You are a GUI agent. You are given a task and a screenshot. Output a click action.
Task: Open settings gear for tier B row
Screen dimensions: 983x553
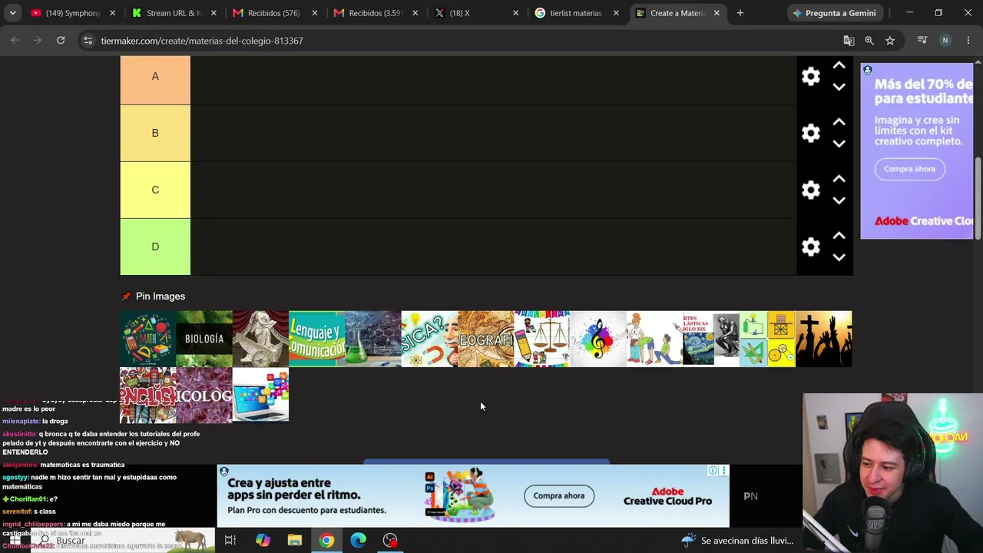click(811, 133)
